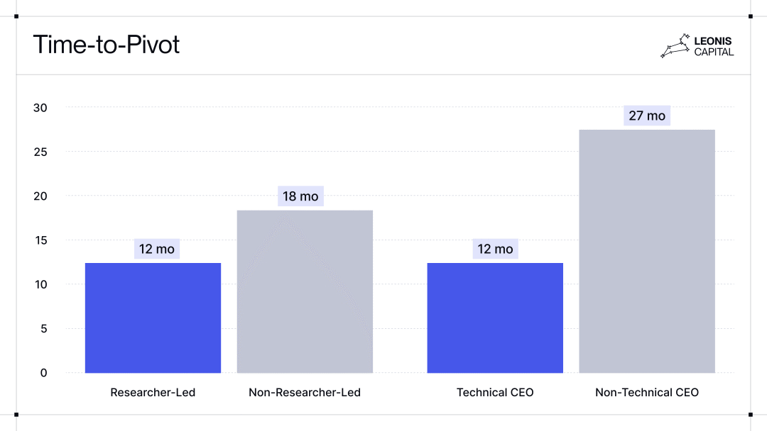Click the "Non-Technical CEO" category label
The width and height of the screenshot is (767, 431).
tap(647, 392)
